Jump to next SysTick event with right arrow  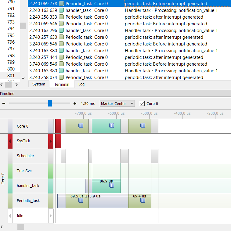coord(51,141)
